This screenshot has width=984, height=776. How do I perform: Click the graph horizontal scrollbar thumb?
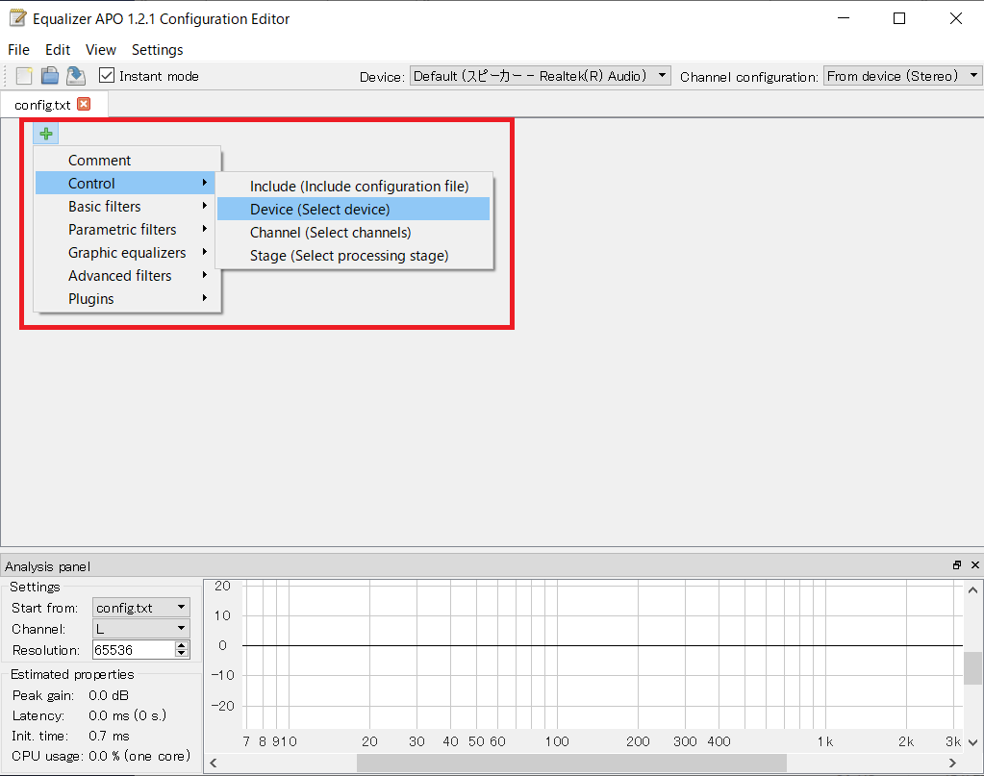coord(571,763)
